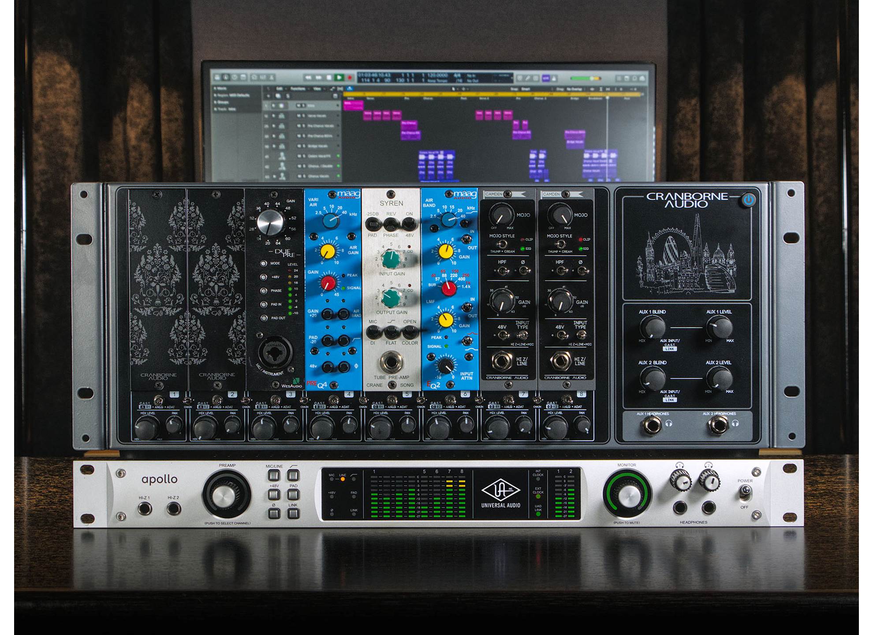Push the Due Pre +48V button
873x635 pixels.
point(264,277)
